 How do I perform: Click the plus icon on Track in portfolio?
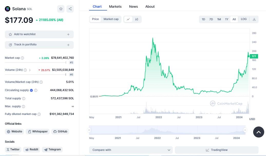pyautogui.click(x=68, y=45)
